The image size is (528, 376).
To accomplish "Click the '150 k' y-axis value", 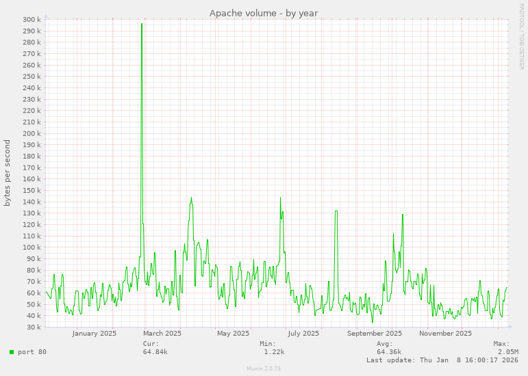I will point(32,191).
